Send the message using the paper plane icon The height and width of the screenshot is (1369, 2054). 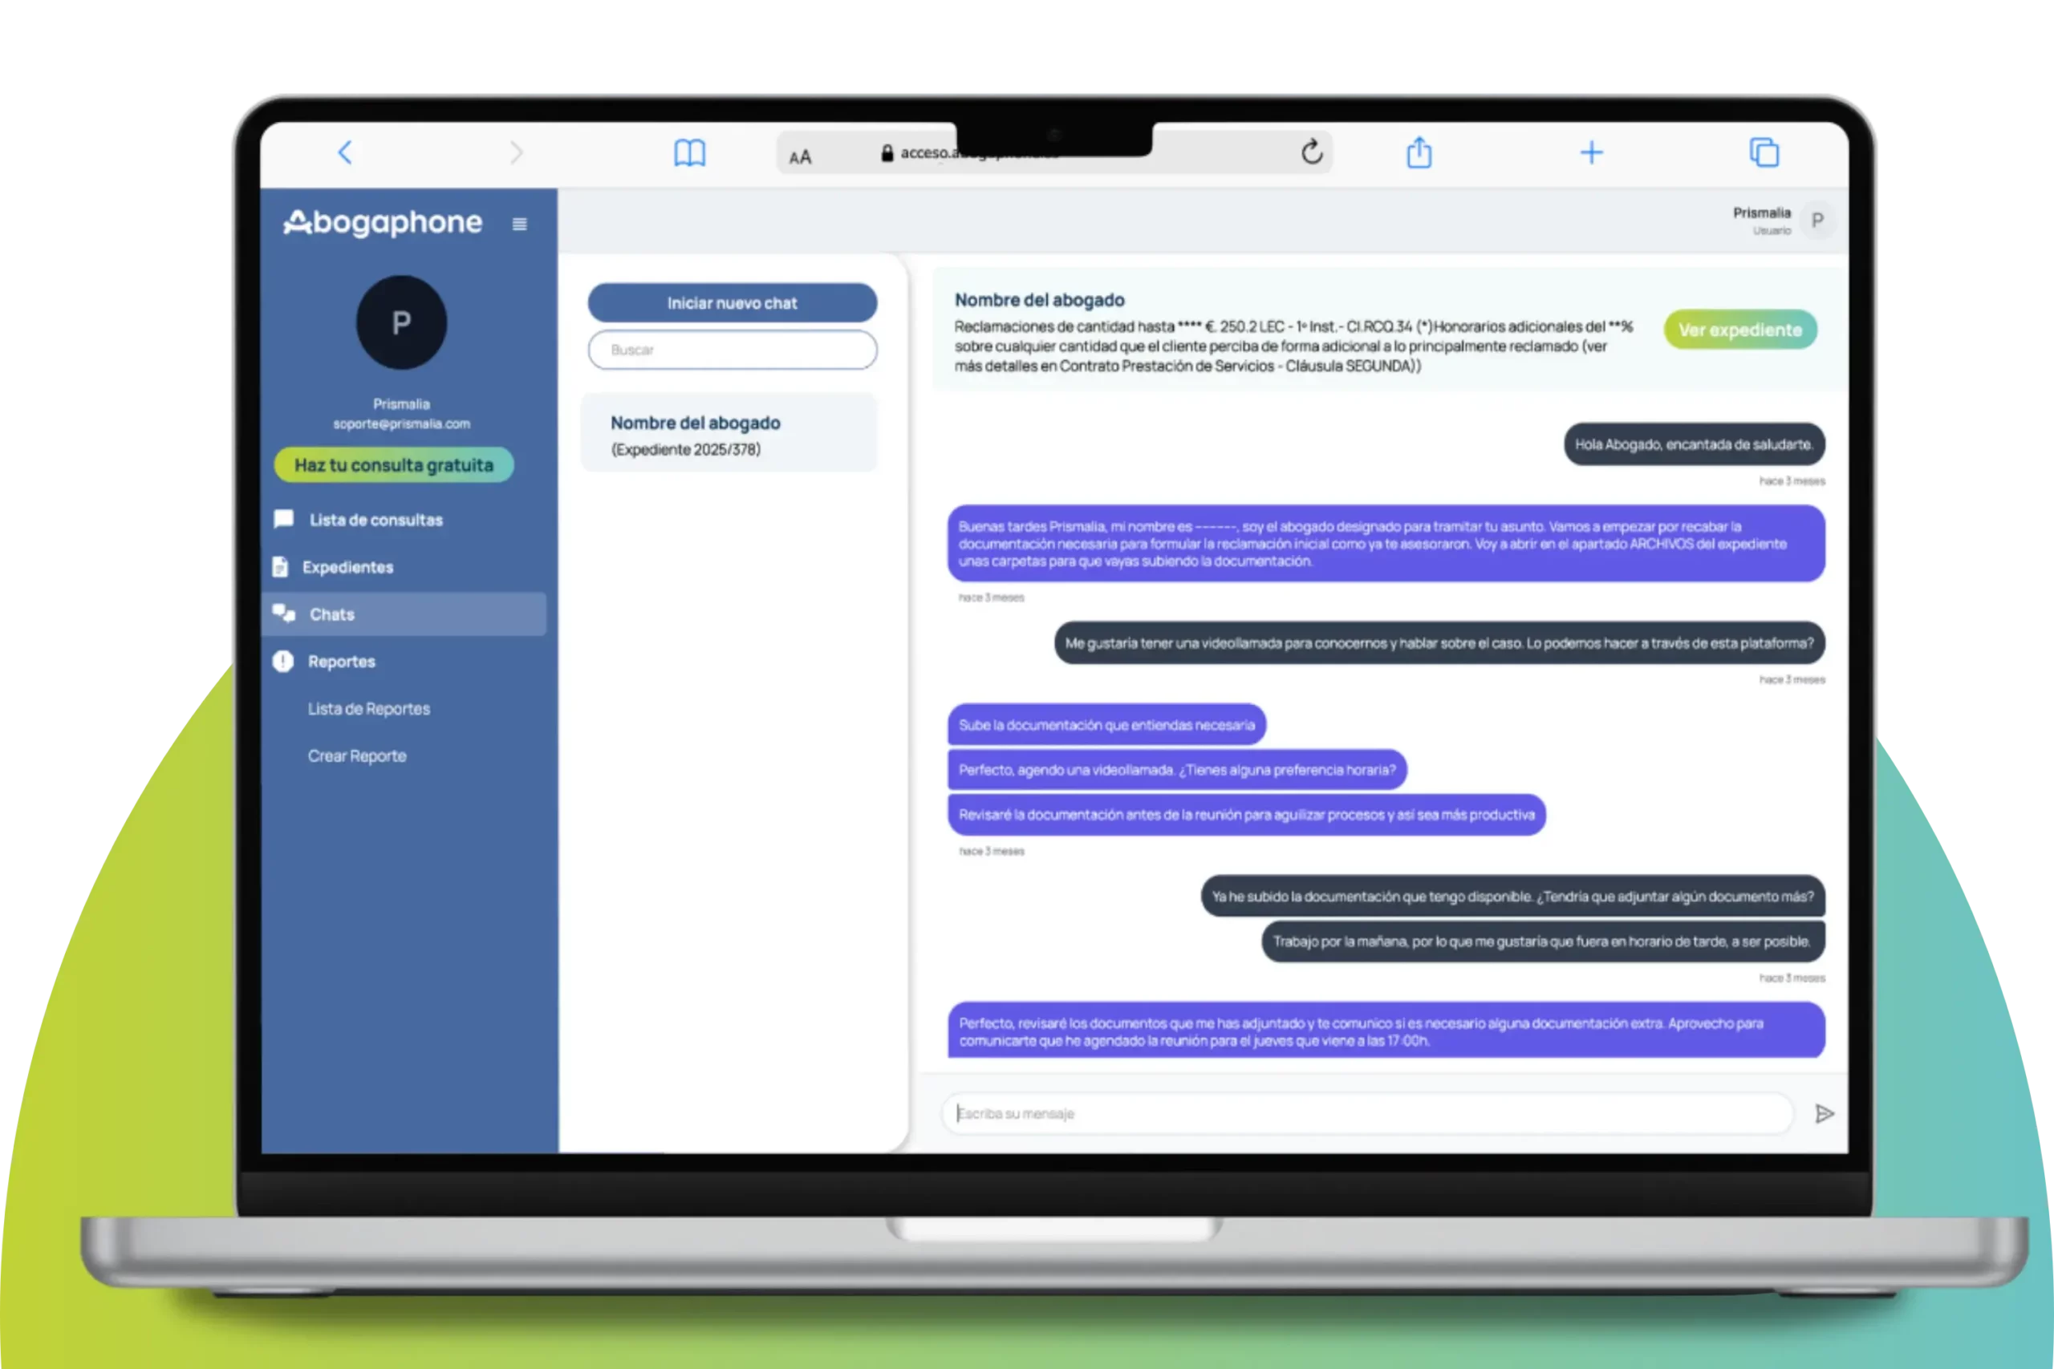[x=1825, y=1113]
